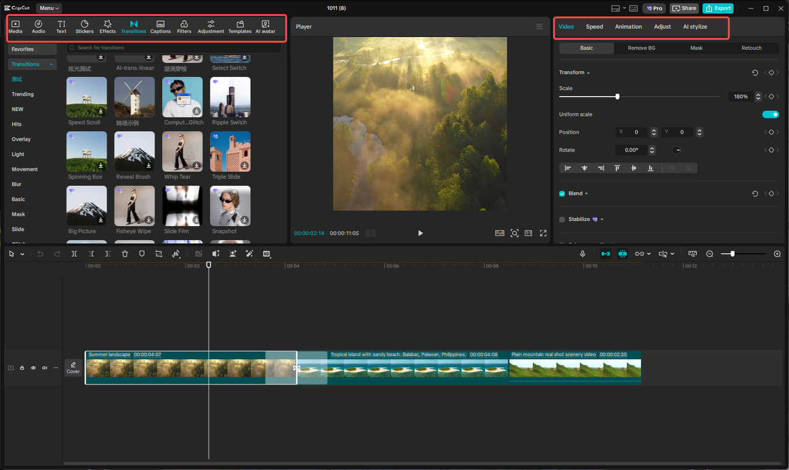Switch to the Mask tab
Screen dimensions: 789x470
(697, 47)
